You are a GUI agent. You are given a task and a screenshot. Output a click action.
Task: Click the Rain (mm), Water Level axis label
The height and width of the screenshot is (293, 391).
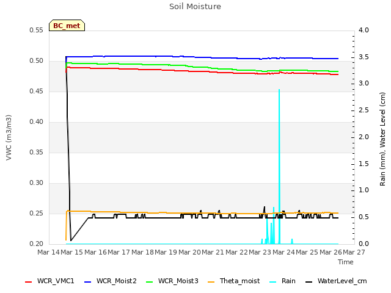[x=382, y=139]
